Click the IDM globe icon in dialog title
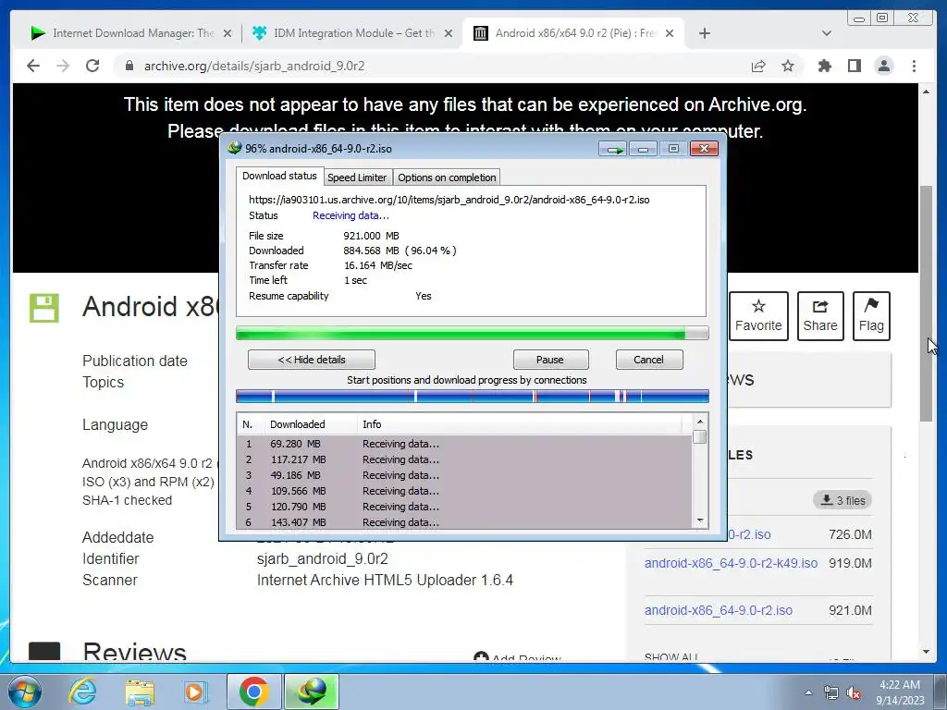 click(234, 148)
